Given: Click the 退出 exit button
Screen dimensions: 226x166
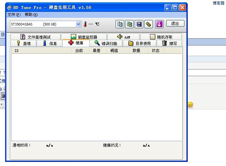Looking at the screenshot, I should click(x=175, y=24).
